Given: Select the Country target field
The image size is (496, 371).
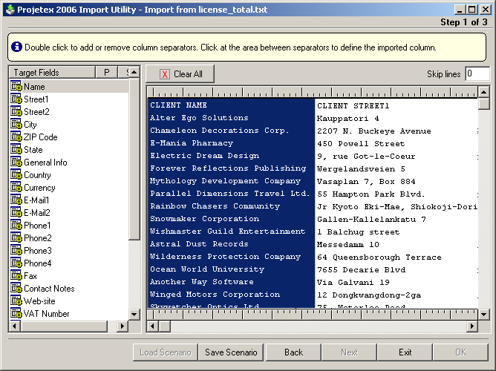Looking at the screenshot, I should pos(37,175).
